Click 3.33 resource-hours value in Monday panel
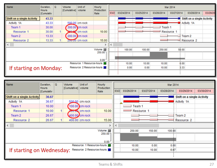The width and height of the screenshot is (217, 168). coord(182,68)
